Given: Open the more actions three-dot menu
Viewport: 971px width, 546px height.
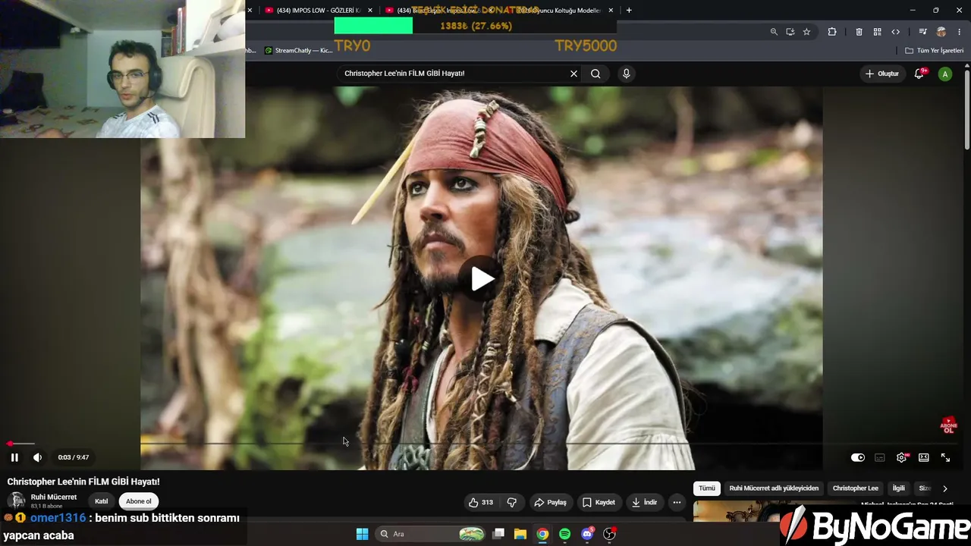Looking at the screenshot, I should 677,502.
